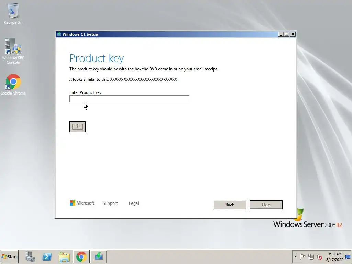Open the Support link

tap(110, 203)
